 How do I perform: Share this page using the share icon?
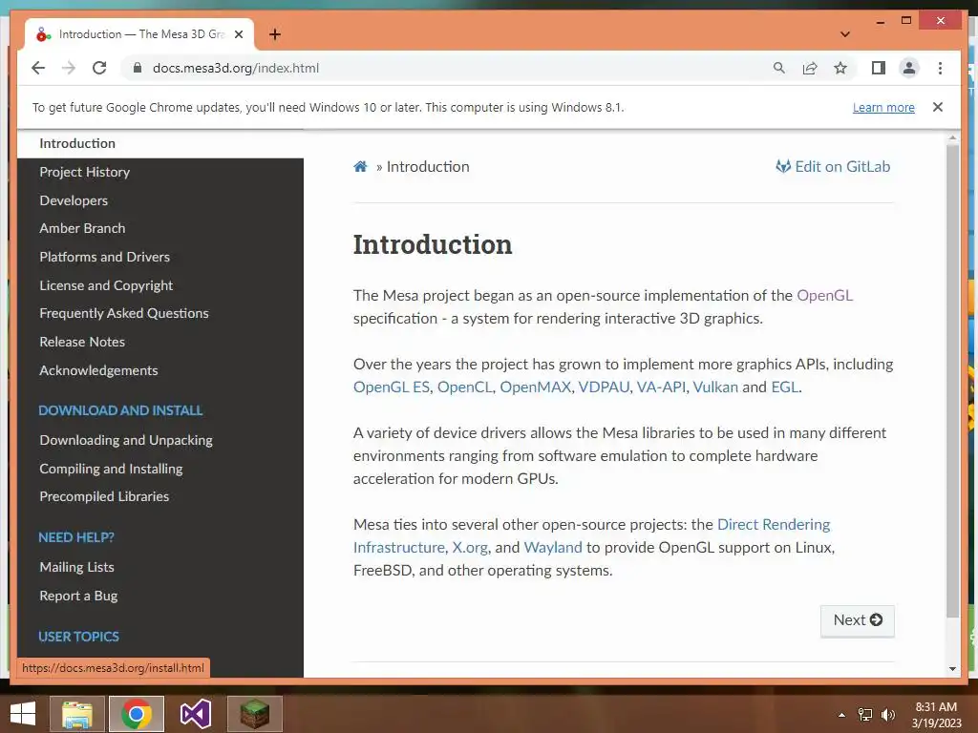(810, 68)
